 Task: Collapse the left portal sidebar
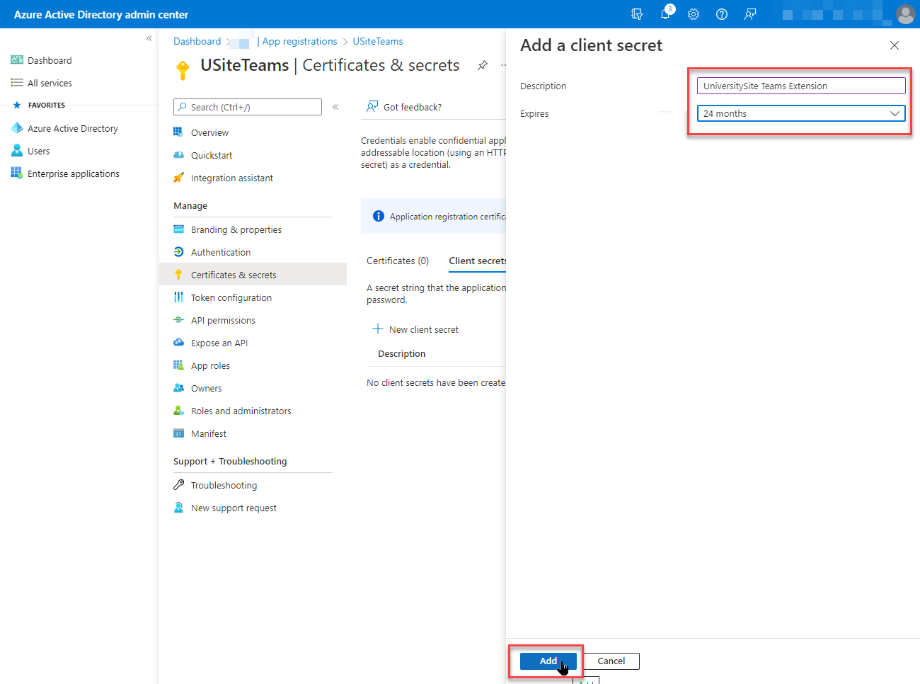point(149,38)
